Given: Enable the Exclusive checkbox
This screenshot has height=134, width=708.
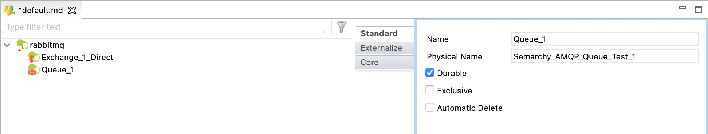Looking at the screenshot, I should pyautogui.click(x=430, y=90).
